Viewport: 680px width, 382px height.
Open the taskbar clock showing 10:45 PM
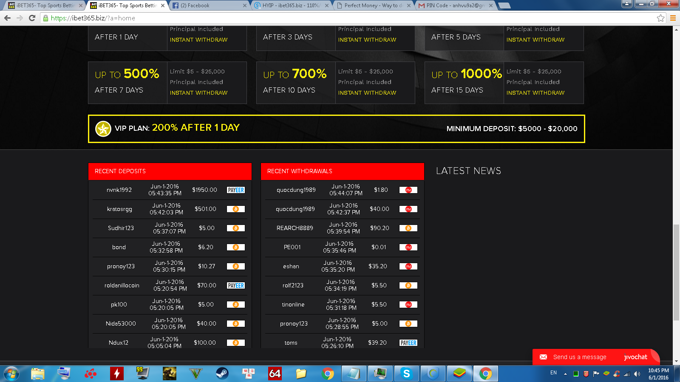click(x=658, y=374)
